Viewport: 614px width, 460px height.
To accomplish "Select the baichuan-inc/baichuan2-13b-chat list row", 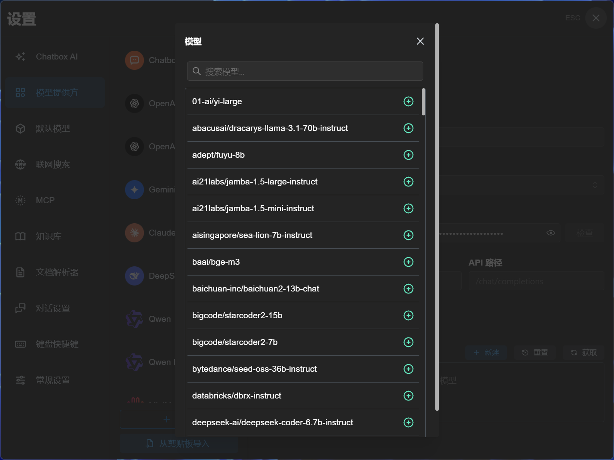I will coord(256,289).
